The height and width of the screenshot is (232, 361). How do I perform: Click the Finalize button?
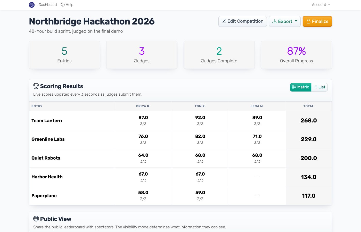317,21
